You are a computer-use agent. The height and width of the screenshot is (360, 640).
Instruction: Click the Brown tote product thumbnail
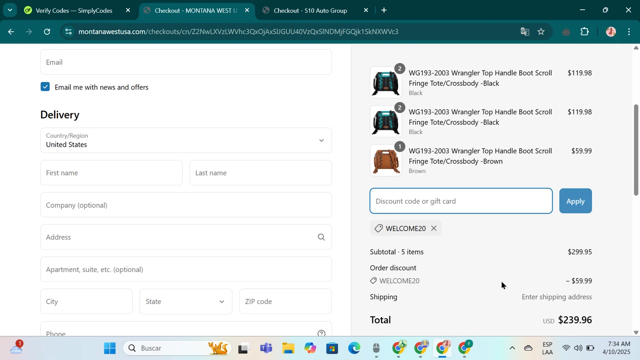click(x=386, y=161)
